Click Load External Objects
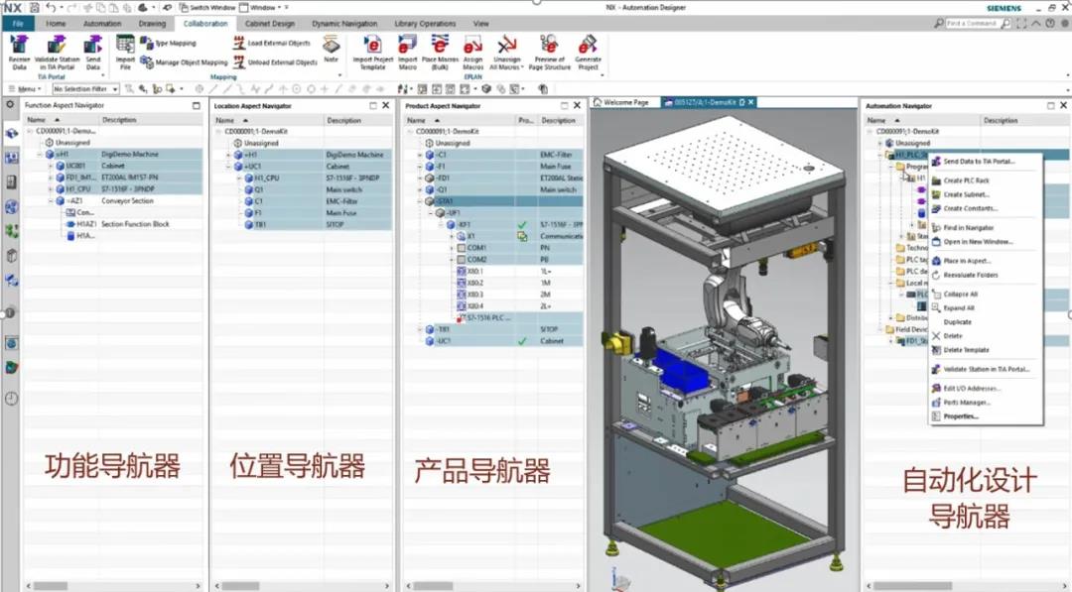1072x592 pixels. click(x=272, y=43)
